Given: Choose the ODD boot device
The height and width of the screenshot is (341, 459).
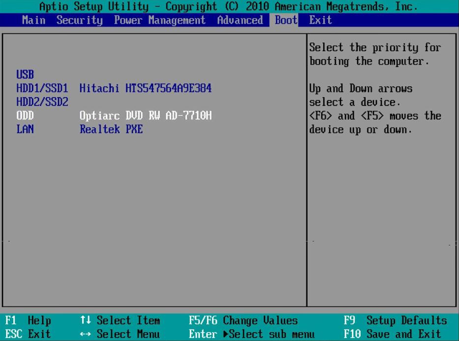Looking at the screenshot, I should [25, 116].
